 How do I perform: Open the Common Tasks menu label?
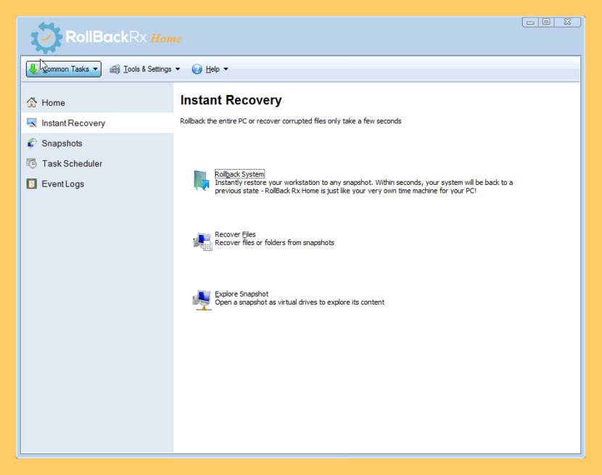(66, 70)
